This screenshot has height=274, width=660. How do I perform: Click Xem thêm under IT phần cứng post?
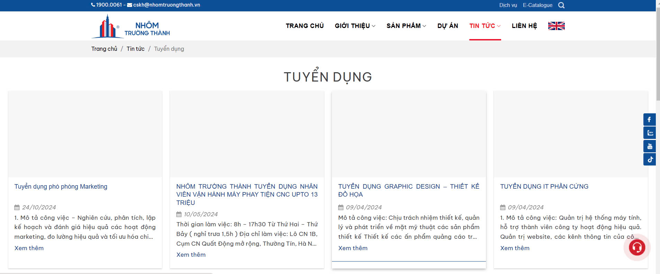coord(515,248)
